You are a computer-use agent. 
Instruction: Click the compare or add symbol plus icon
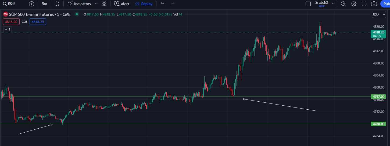point(32,4)
